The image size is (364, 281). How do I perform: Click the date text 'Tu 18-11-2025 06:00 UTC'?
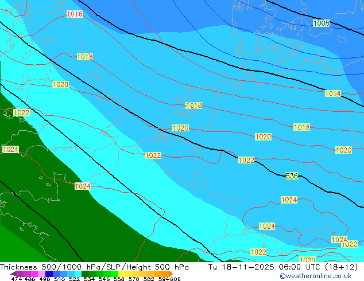pos(265,267)
